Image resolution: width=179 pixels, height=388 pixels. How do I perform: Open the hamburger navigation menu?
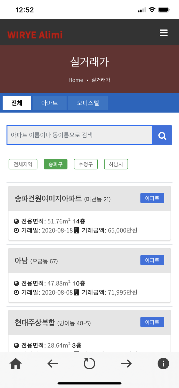point(164,33)
